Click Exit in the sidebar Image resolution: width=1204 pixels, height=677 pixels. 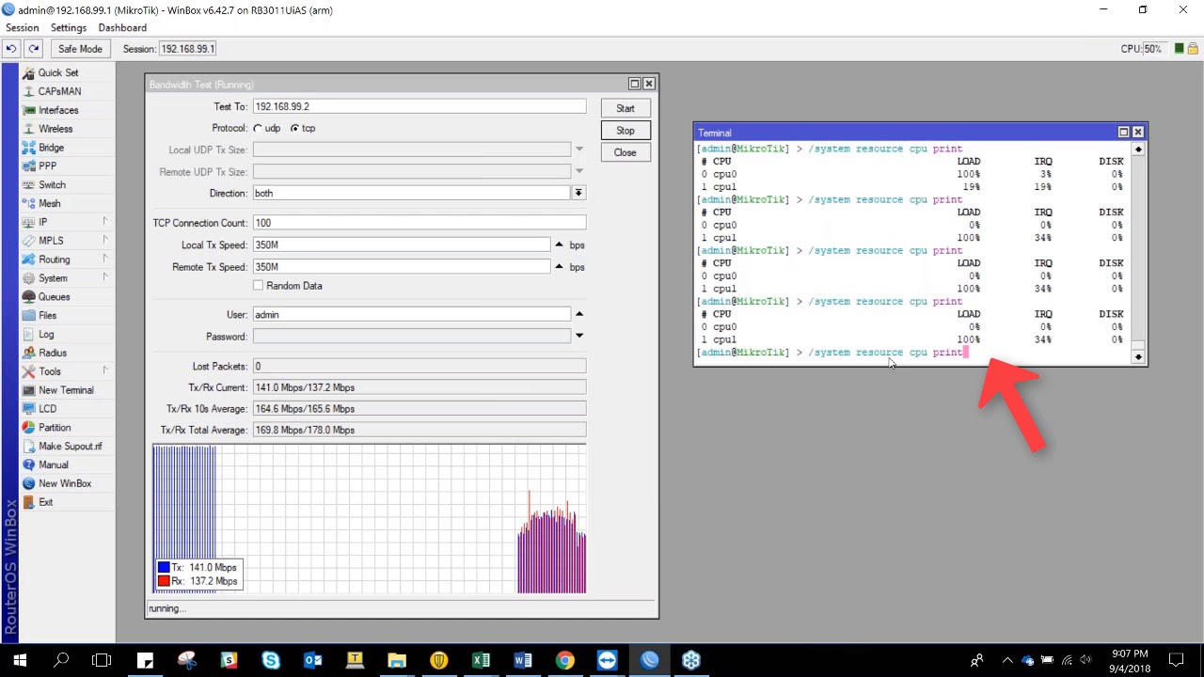coord(45,502)
